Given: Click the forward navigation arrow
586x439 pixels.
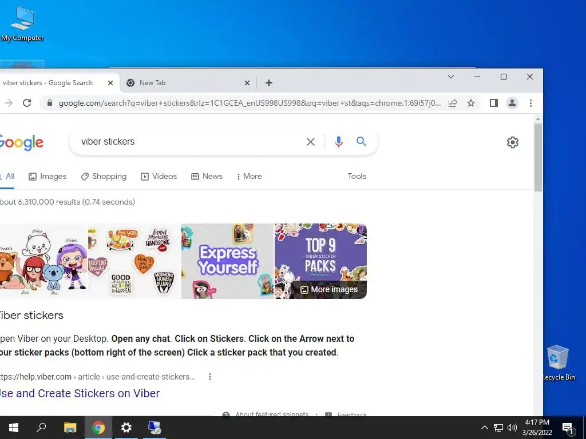Looking at the screenshot, I should tap(8, 103).
